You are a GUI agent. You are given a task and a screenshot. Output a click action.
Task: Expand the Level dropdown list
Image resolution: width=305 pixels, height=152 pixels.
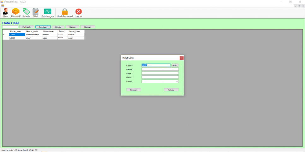coord(177,81)
